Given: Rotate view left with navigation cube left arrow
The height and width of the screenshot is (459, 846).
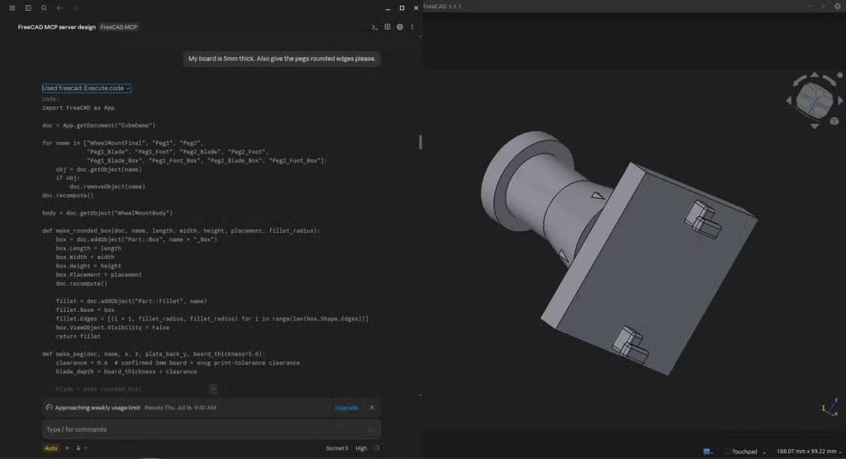Looking at the screenshot, I should pos(789,101).
